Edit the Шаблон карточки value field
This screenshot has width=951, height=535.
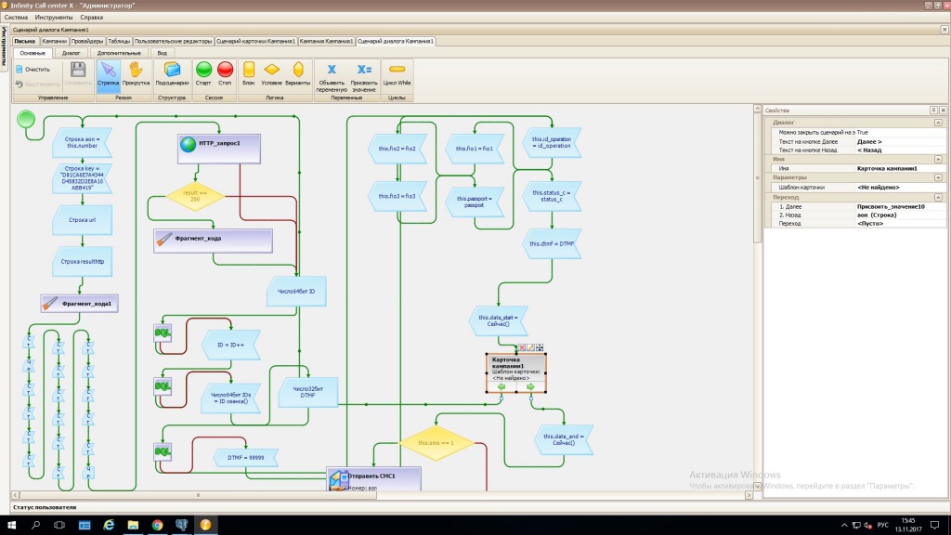coord(900,188)
